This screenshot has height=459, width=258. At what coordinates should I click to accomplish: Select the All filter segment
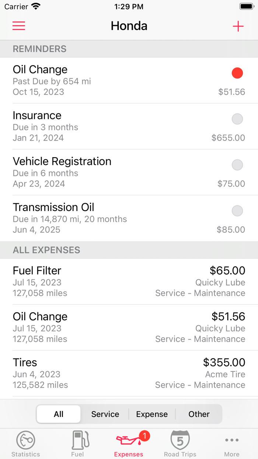(58, 414)
